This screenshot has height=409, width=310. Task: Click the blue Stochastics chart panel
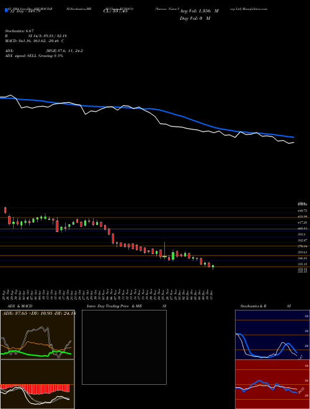[272, 335]
